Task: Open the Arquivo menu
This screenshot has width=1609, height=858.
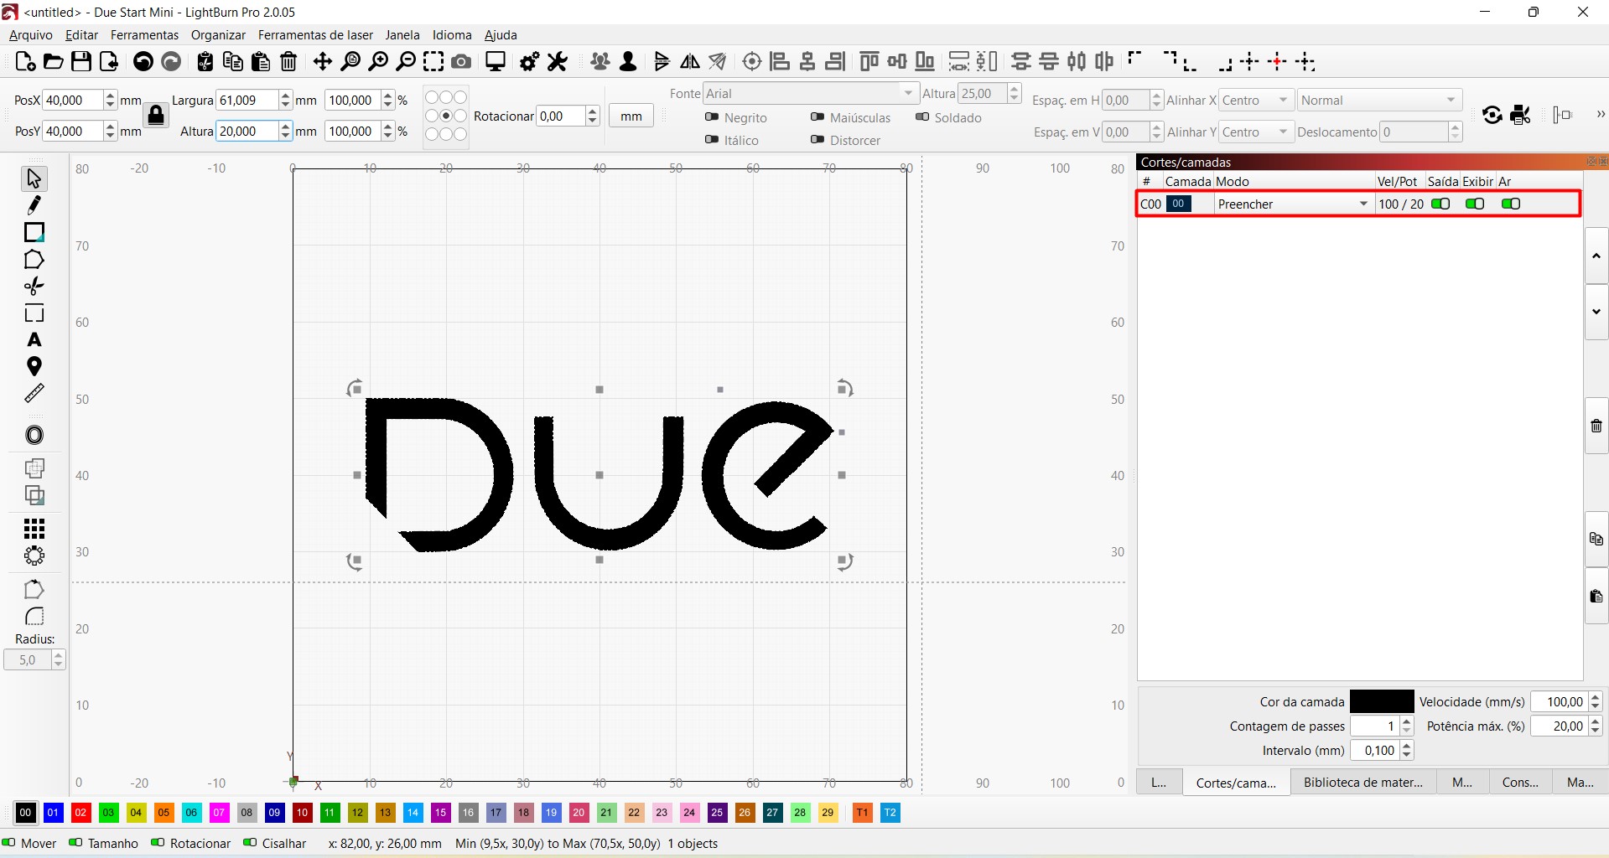Action: [x=30, y=34]
